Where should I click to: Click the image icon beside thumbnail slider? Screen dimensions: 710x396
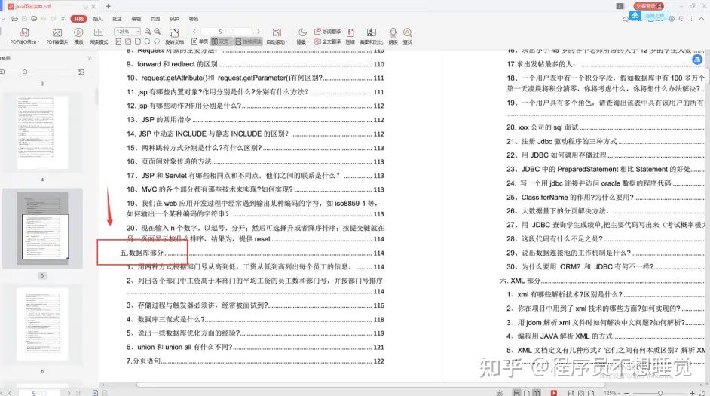81,72
